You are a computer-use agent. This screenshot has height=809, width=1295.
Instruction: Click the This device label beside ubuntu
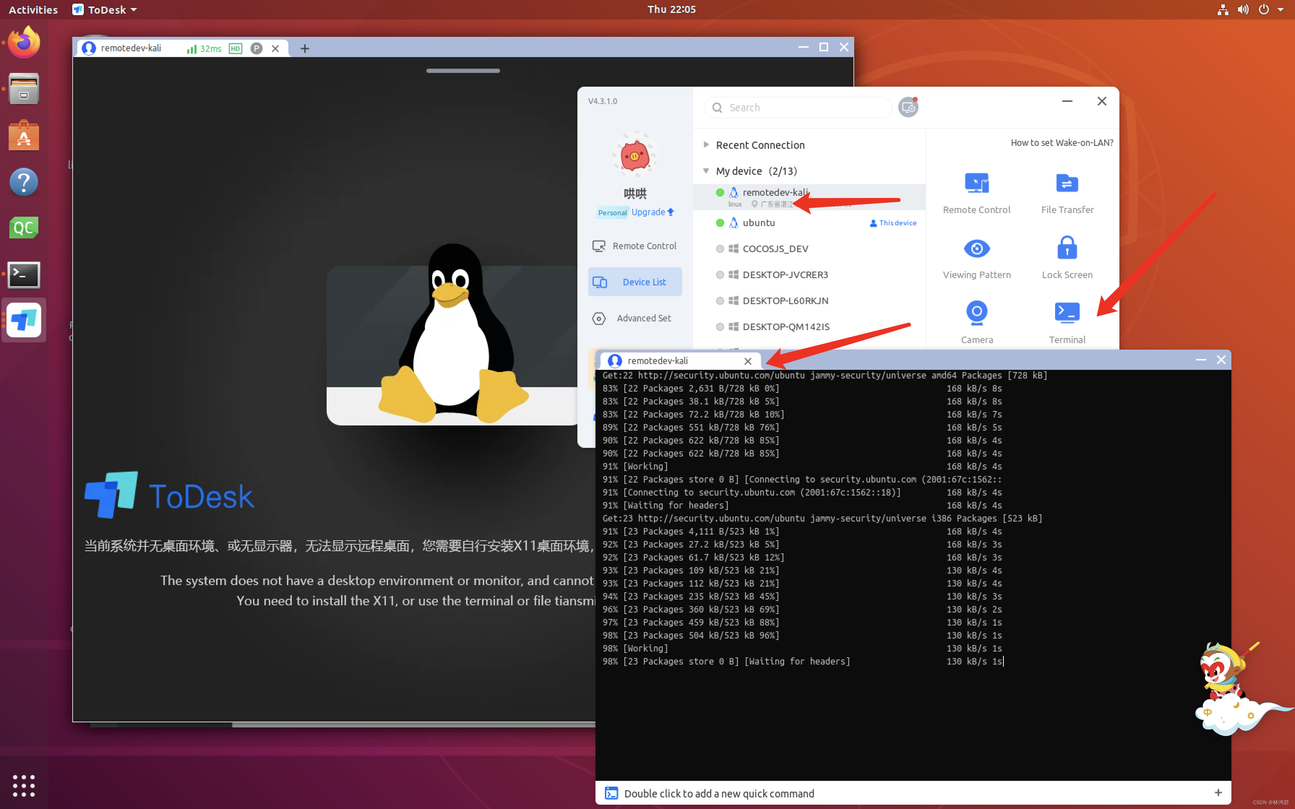[x=893, y=222]
